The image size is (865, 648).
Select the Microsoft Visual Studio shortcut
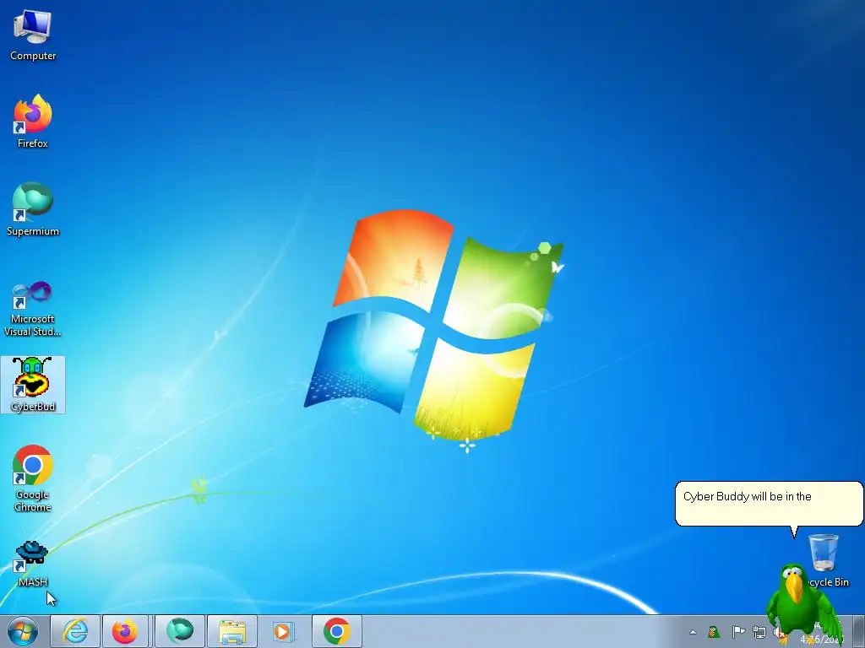[x=33, y=309]
